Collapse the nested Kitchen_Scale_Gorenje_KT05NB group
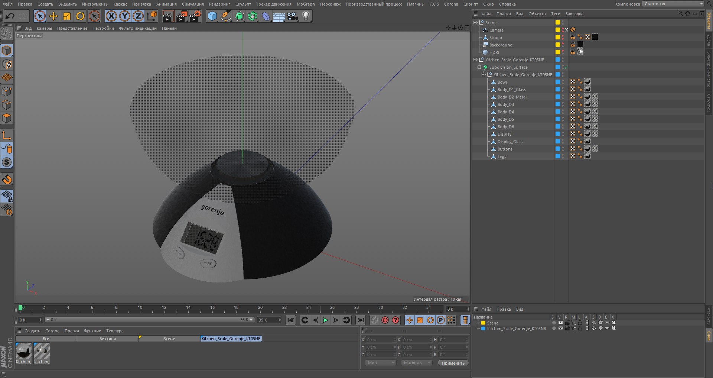 (x=484, y=74)
